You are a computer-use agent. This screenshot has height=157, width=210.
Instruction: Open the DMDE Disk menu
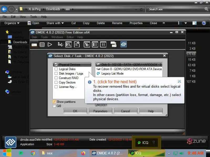pyautogui.click(x=34, y=37)
